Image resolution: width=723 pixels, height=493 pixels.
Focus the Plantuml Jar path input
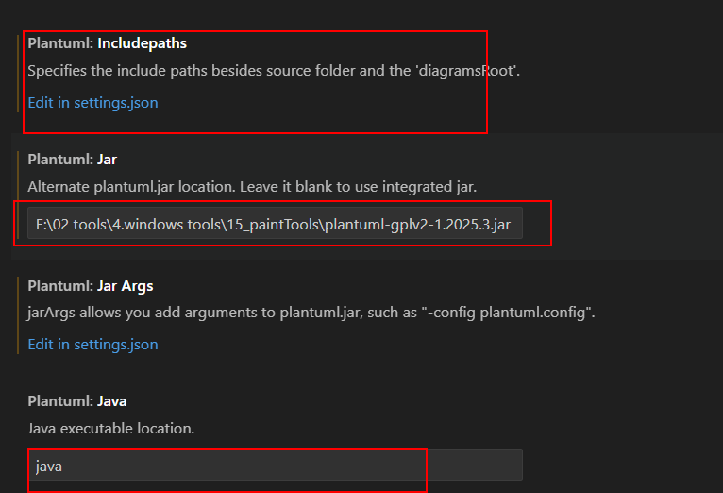[275, 223]
